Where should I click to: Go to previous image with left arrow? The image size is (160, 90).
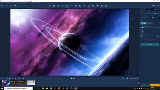click(x=71, y=78)
